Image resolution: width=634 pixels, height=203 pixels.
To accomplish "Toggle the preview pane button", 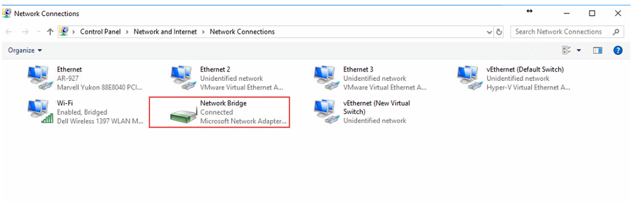I will click(x=598, y=50).
